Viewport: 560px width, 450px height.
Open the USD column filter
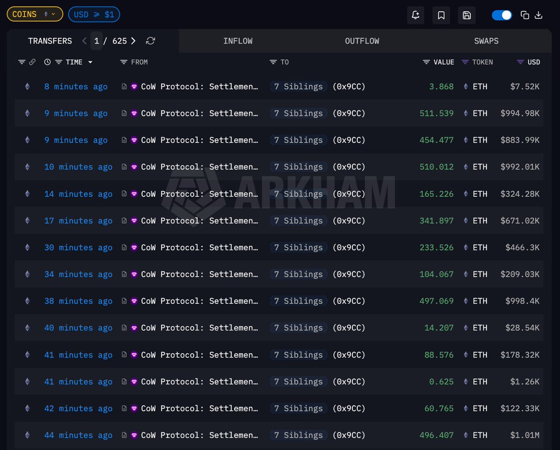521,62
